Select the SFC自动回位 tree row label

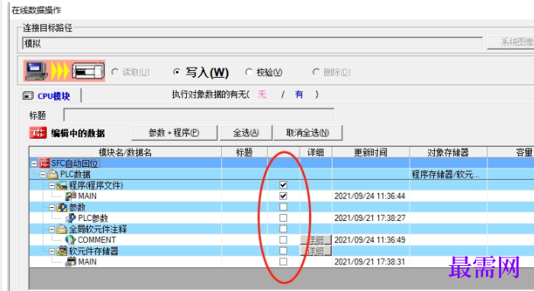coord(75,164)
